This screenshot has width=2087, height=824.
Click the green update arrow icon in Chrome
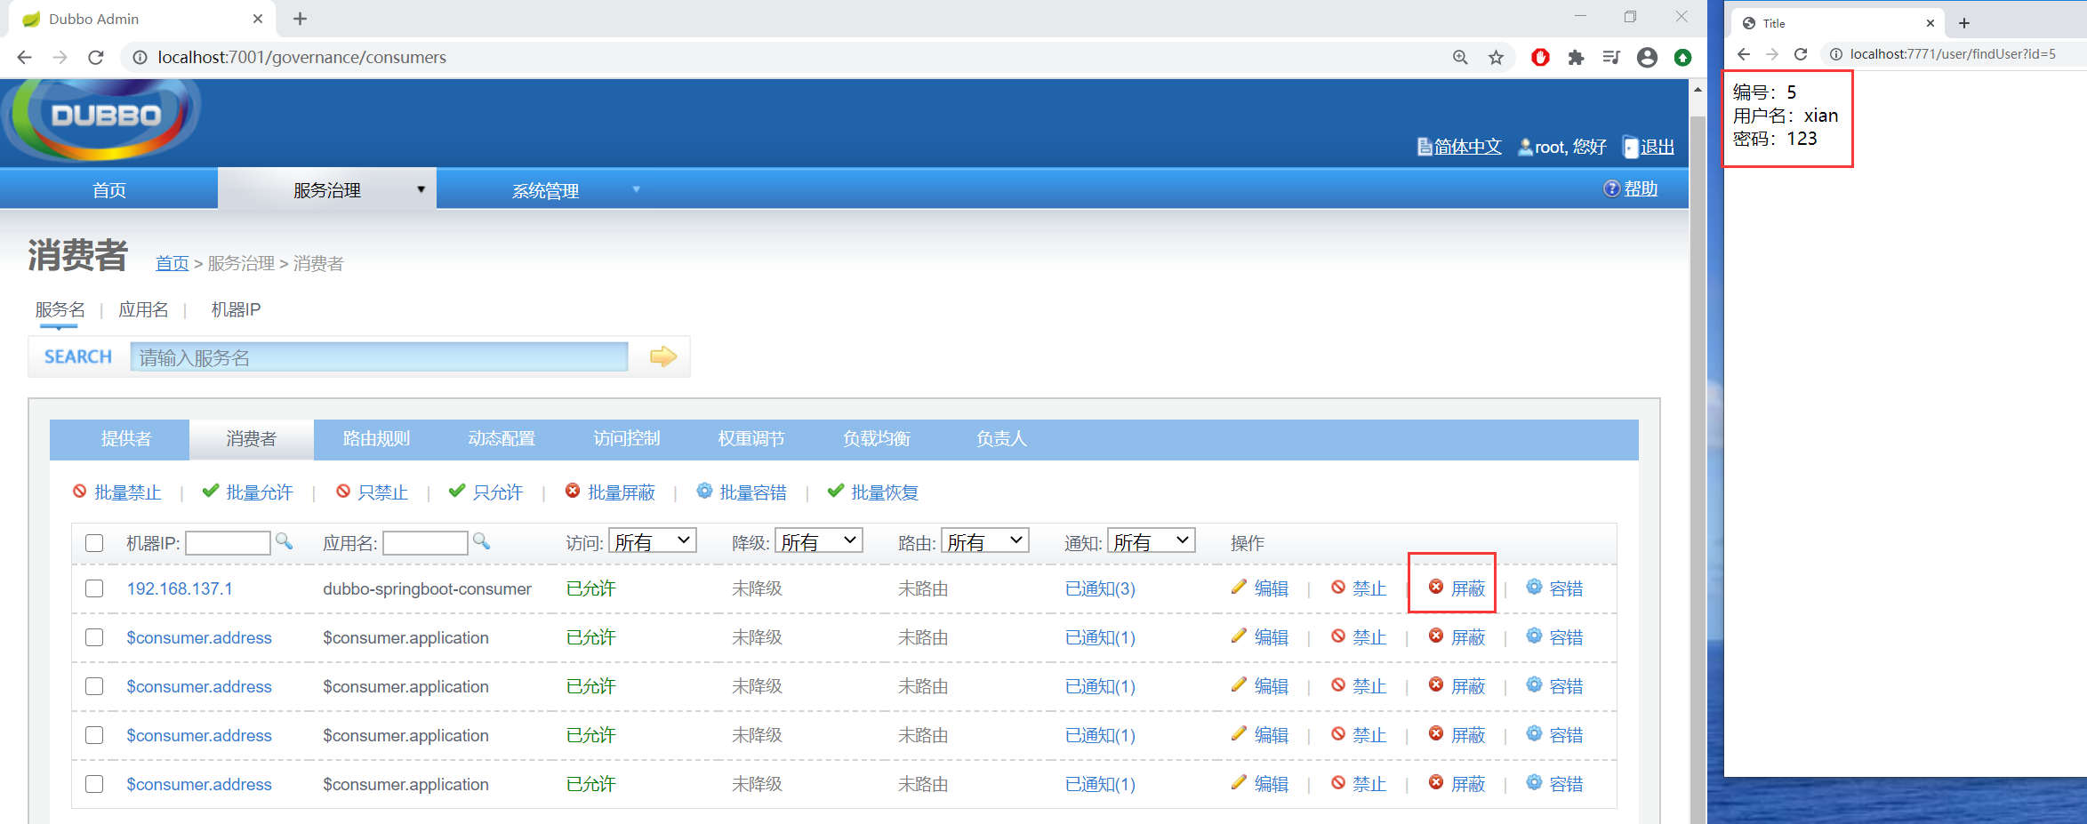pos(1682,57)
